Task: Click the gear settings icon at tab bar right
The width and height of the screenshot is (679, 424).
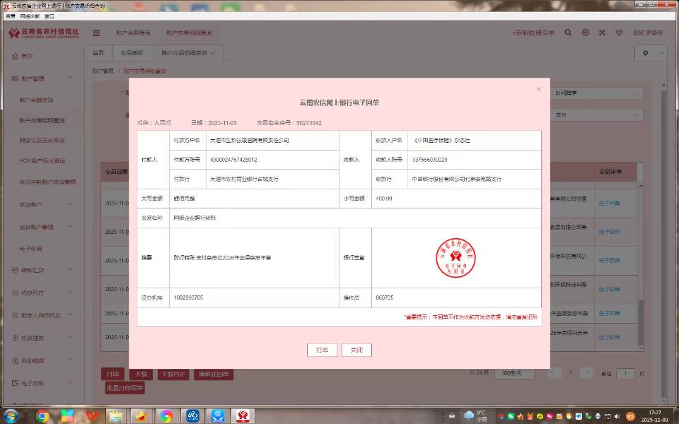Action: coord(645,53)
